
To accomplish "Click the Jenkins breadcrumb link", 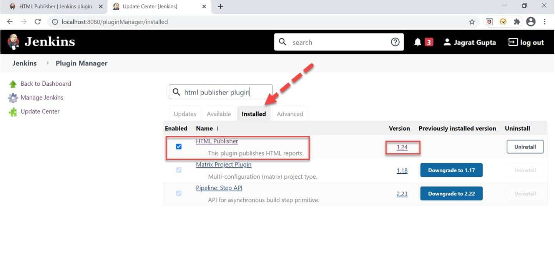I will click(25, 63).
